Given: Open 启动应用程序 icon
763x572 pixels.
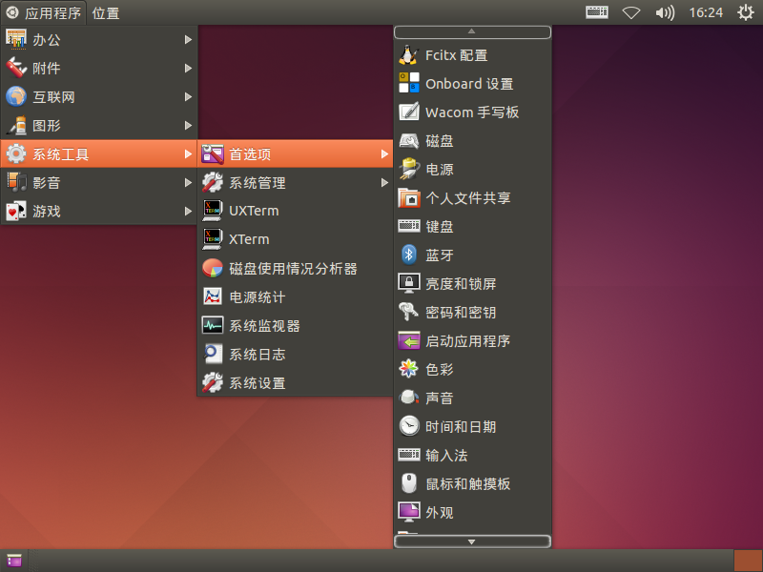Looking at the screenshot, I should pyautogui.click(x=409, y=340).
